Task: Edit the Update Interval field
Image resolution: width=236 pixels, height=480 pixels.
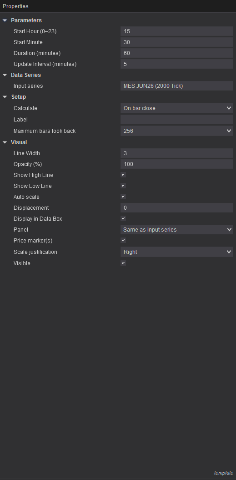Action: tap(177, 64)
